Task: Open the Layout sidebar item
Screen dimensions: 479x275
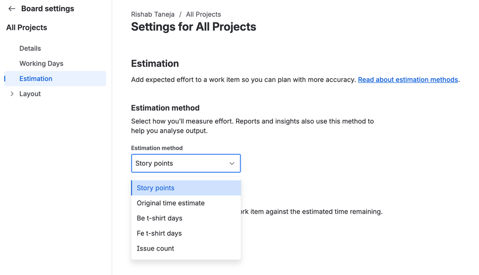Action: (30, 94)
